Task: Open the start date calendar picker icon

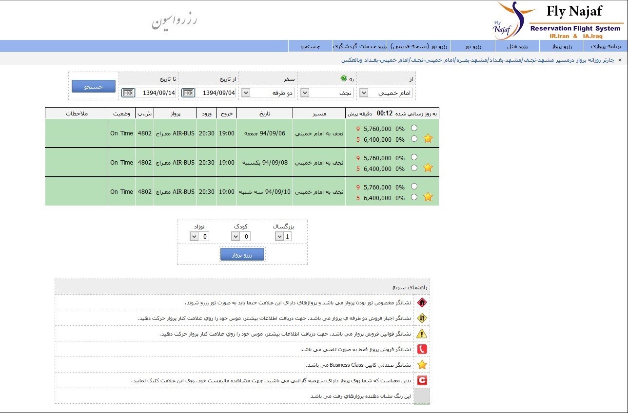Action: pyautogui.click(x=188, y=93)
